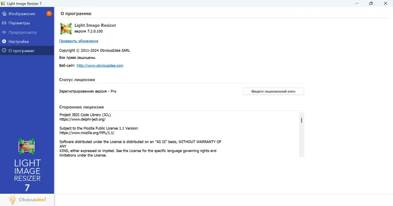Image resolution: width=393 pixels, height=206 pixels.
Task: Click the large app logo in sidebar
Action: coord(27,148)
